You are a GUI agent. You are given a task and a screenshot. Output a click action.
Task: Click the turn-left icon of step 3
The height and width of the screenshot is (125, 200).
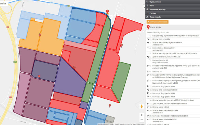click(148, 43)
